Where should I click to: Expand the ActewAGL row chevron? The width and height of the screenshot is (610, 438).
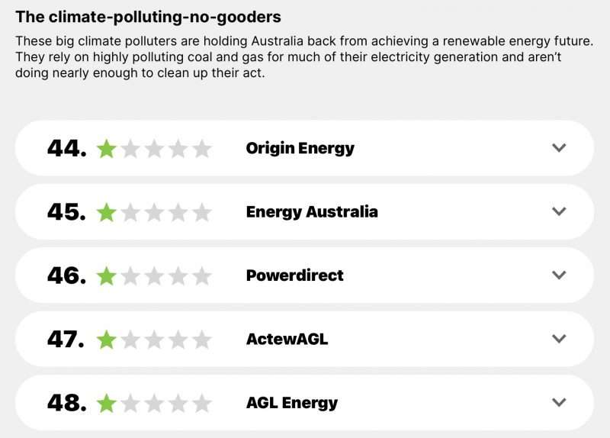click(x=559, y=339)
